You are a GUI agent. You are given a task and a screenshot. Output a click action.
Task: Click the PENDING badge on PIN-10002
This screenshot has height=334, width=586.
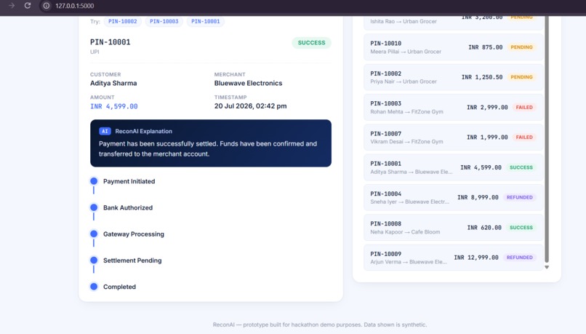coord(521,77)
